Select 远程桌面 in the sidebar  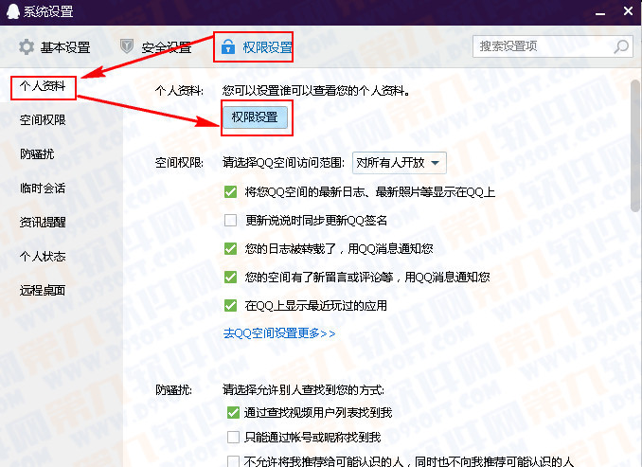pos(43,291)
